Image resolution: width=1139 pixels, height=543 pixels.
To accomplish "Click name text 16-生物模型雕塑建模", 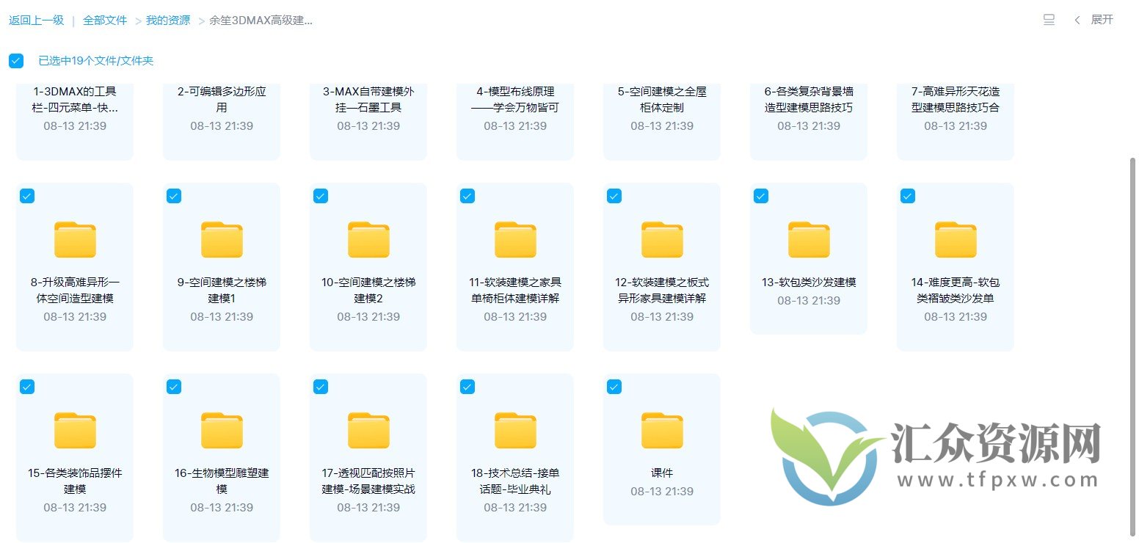I will click(x=222, y=481).
